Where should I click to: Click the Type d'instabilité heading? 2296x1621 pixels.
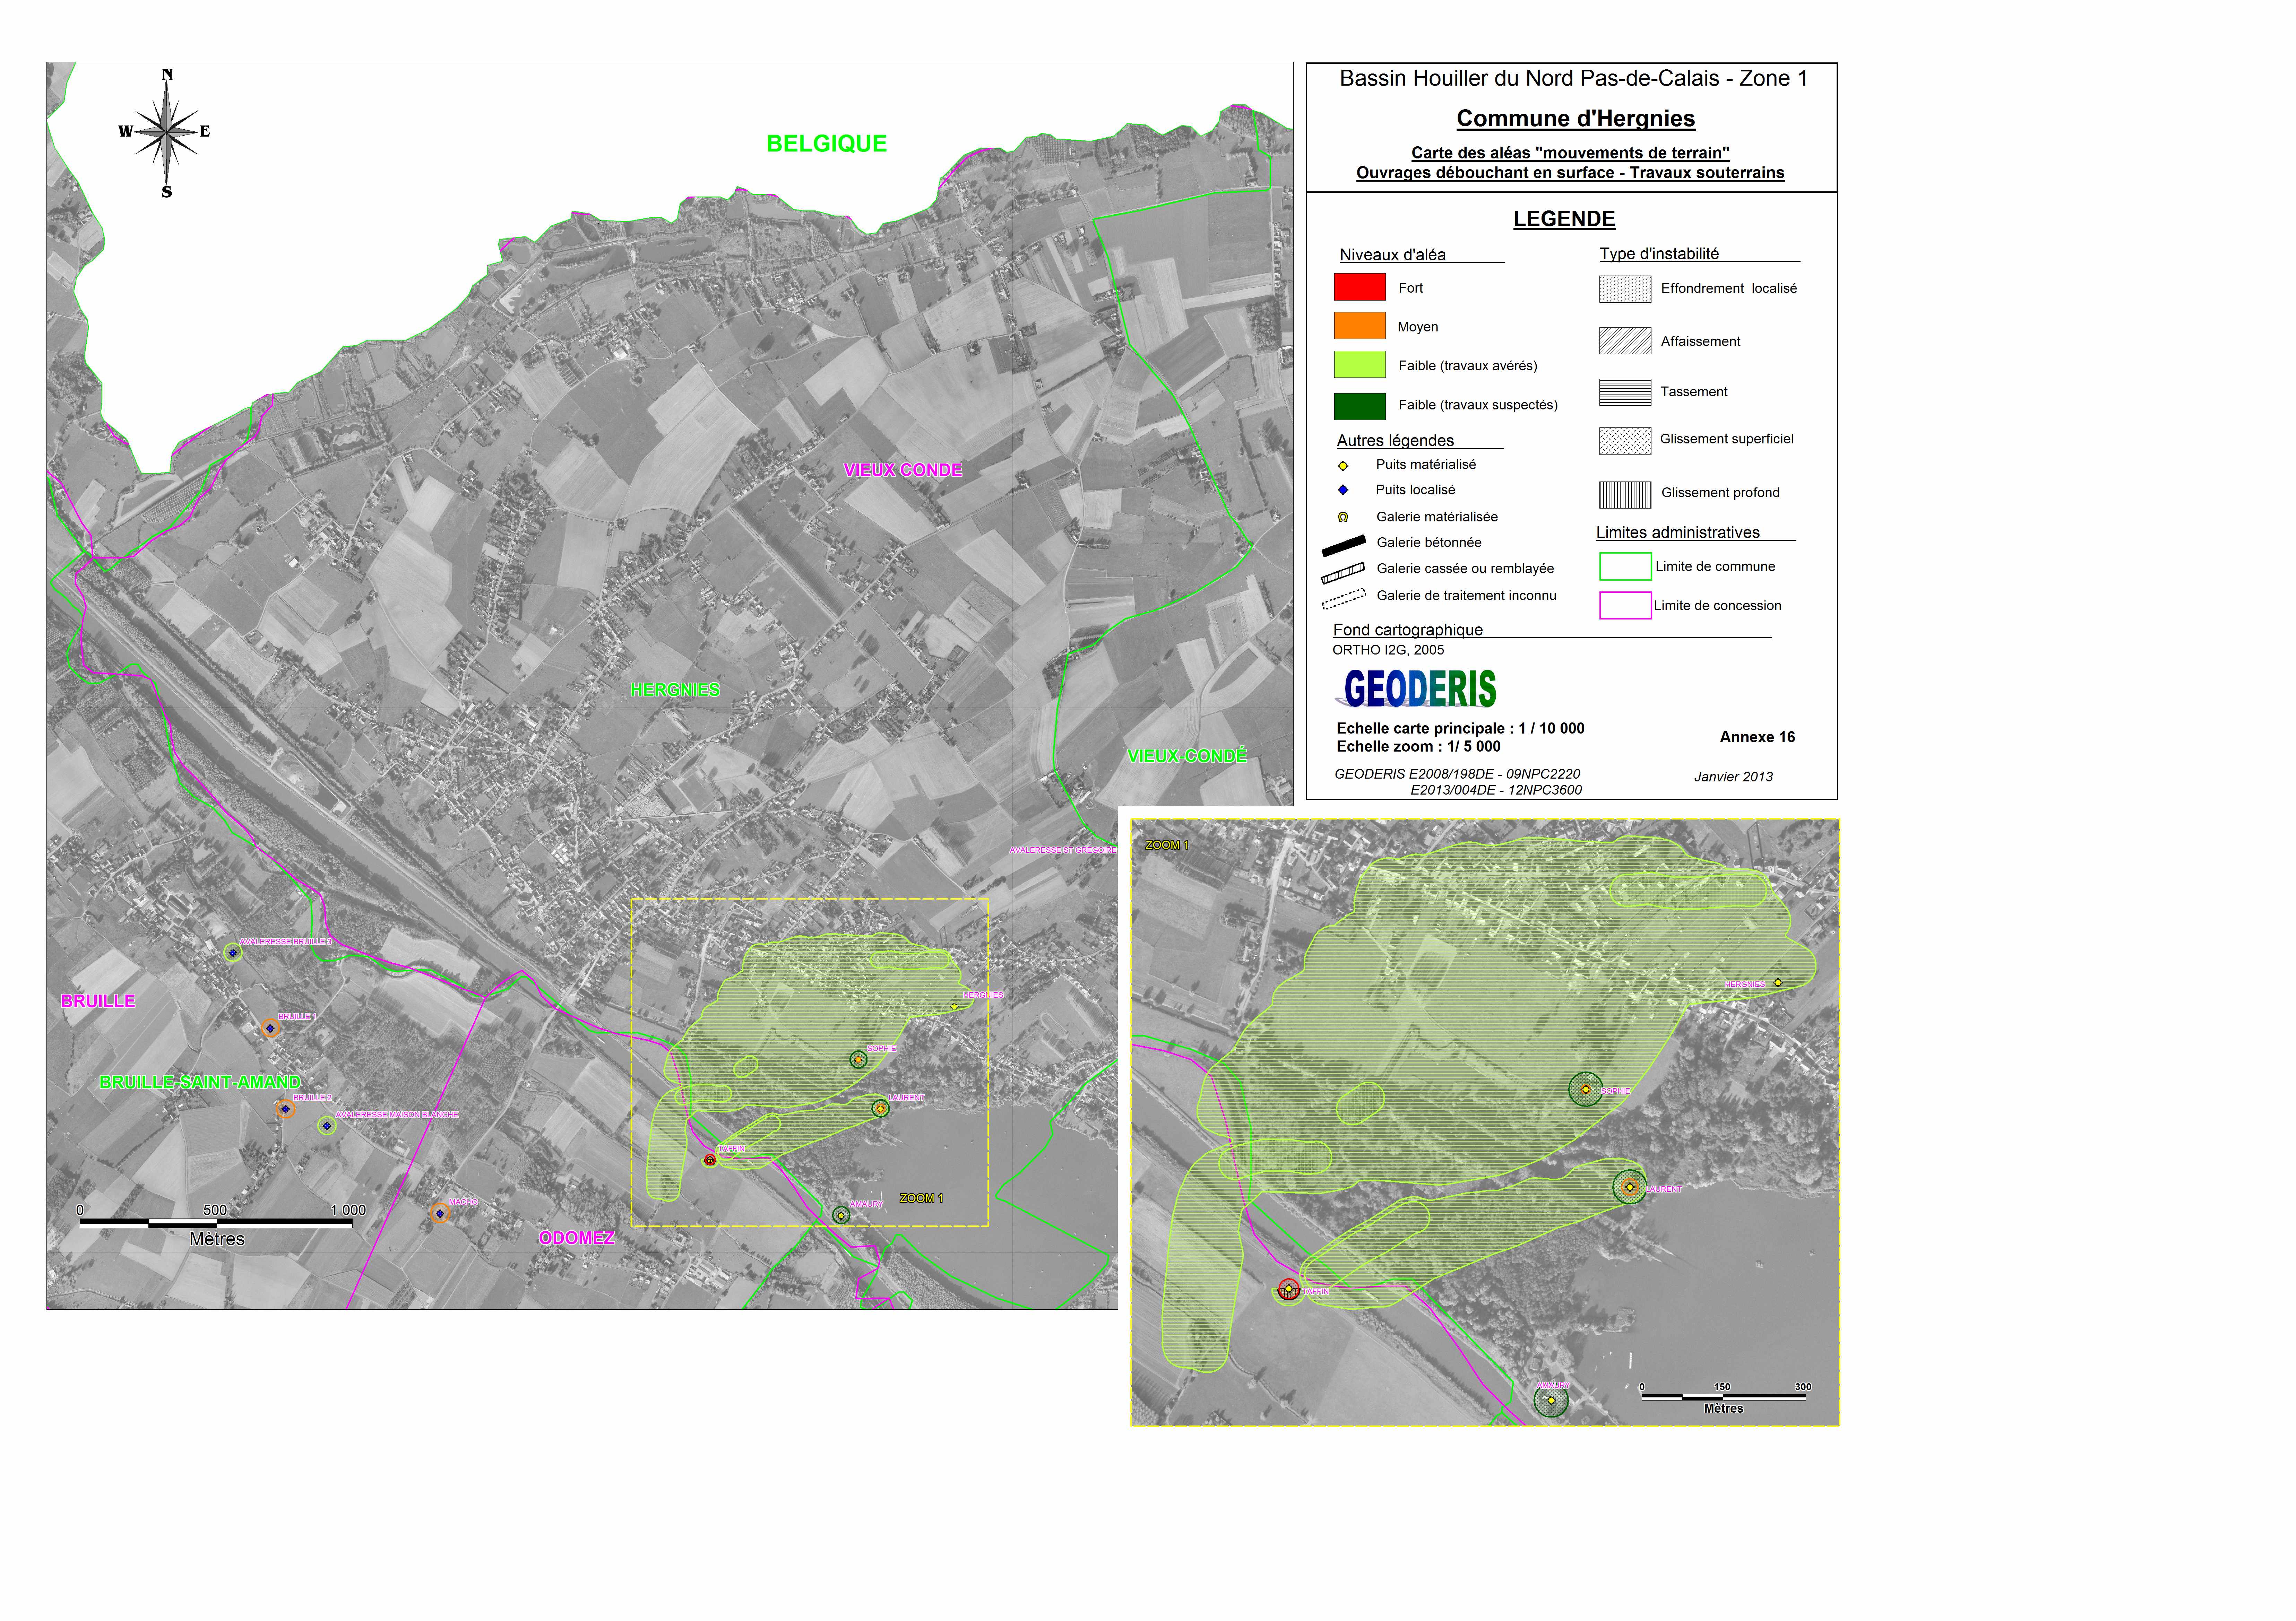1659,254
